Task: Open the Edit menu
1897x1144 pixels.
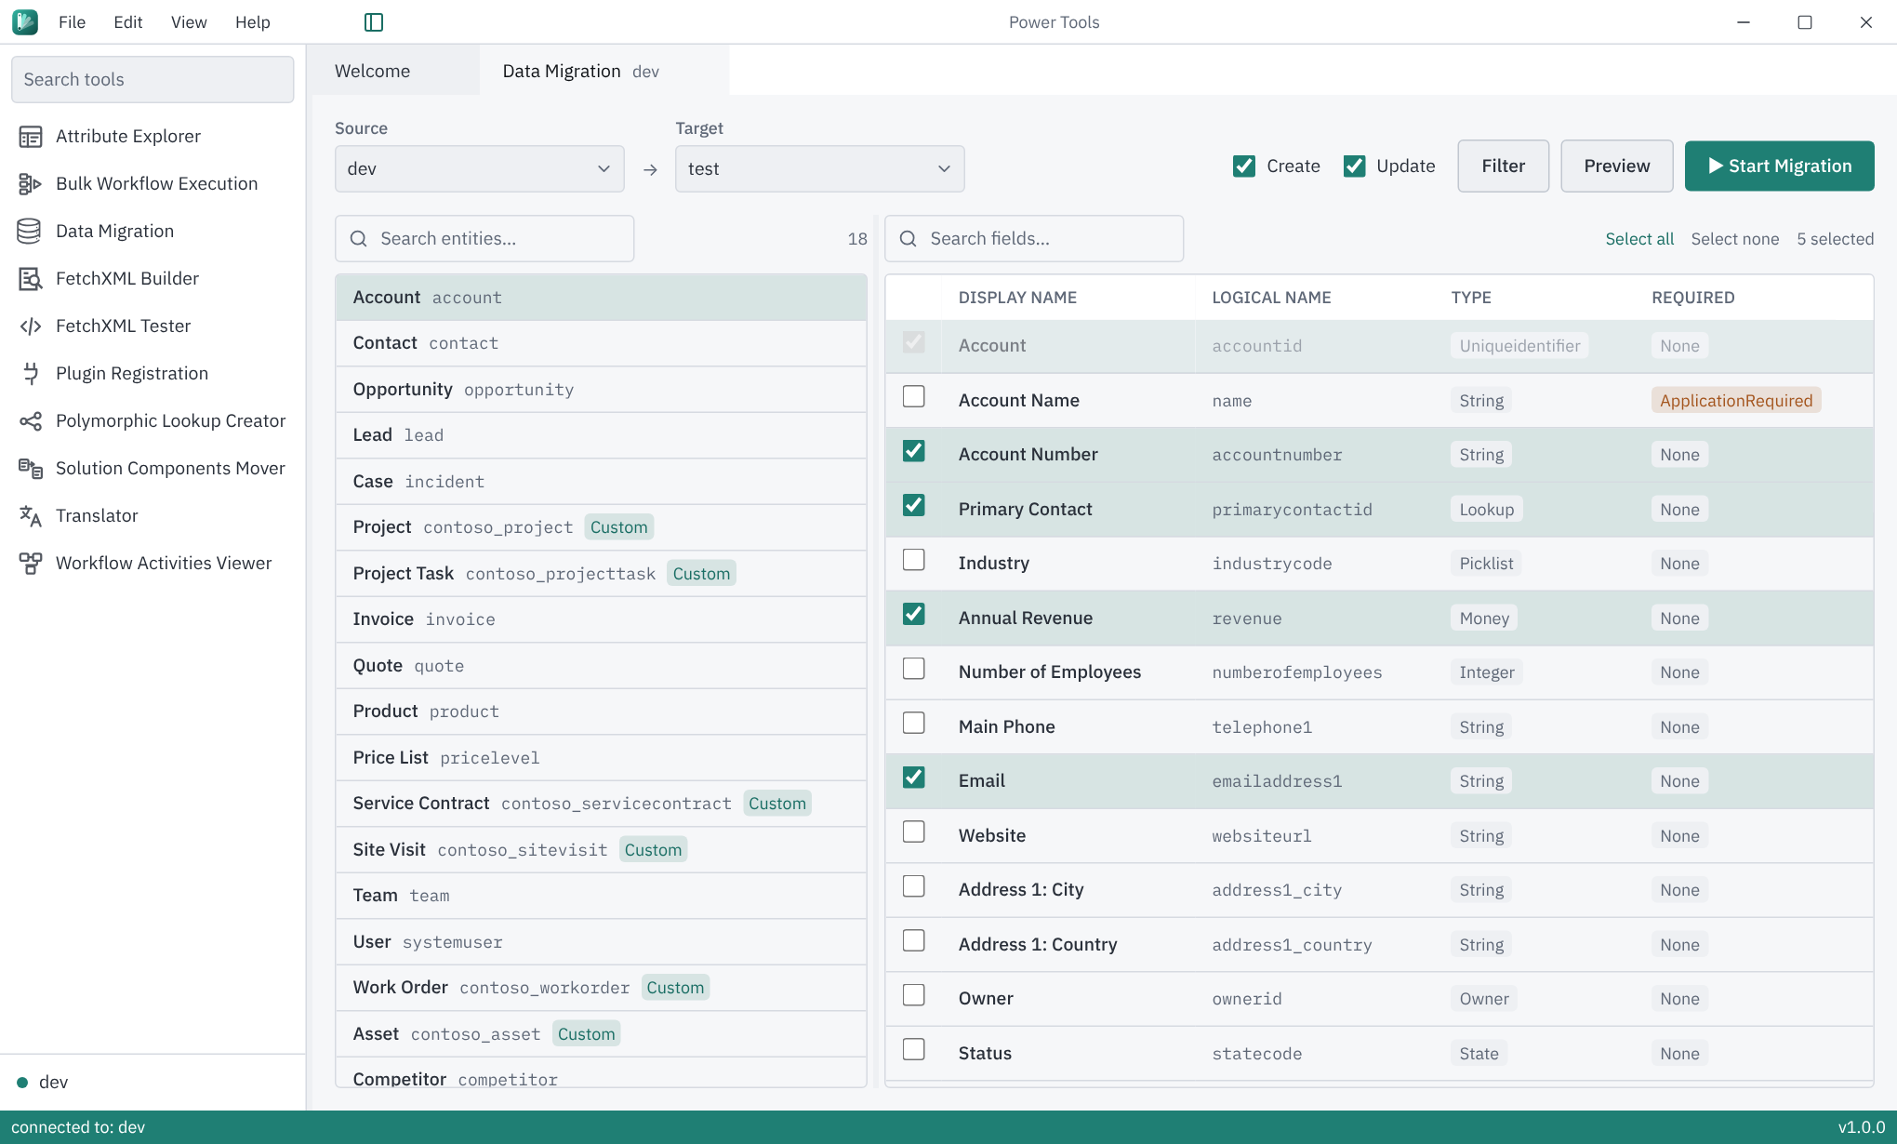Action: (127, 22)
